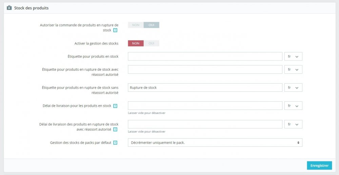Click the Stock des produits header icon

(x=9, y=8)
